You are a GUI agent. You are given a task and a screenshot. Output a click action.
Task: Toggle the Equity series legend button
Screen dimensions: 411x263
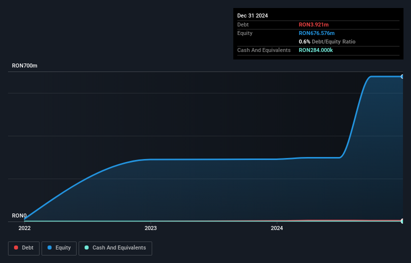click(x=59, y=248)
